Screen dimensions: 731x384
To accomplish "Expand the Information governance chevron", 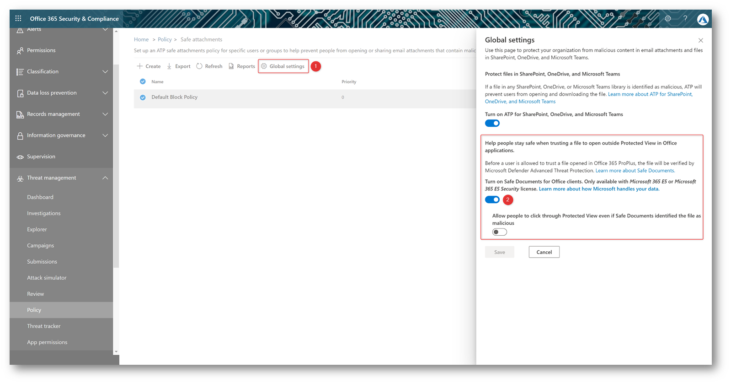I will (x=105, y=135).
